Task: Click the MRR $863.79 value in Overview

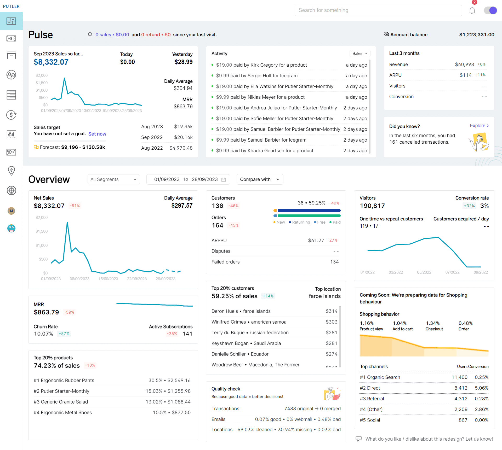Action: point(46,312)
